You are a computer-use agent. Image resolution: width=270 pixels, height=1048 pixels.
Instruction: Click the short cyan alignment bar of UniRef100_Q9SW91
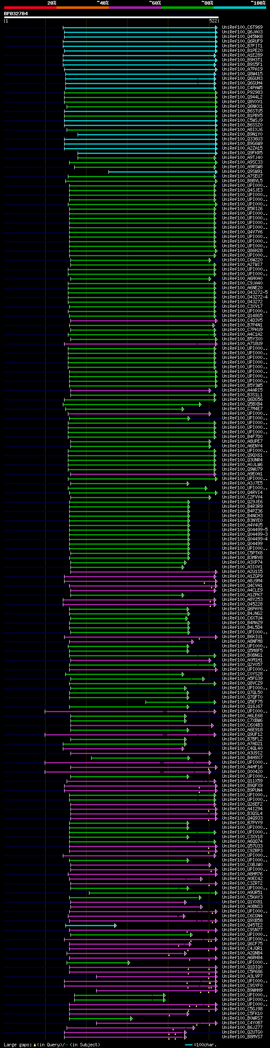click(x=163, y=172)
